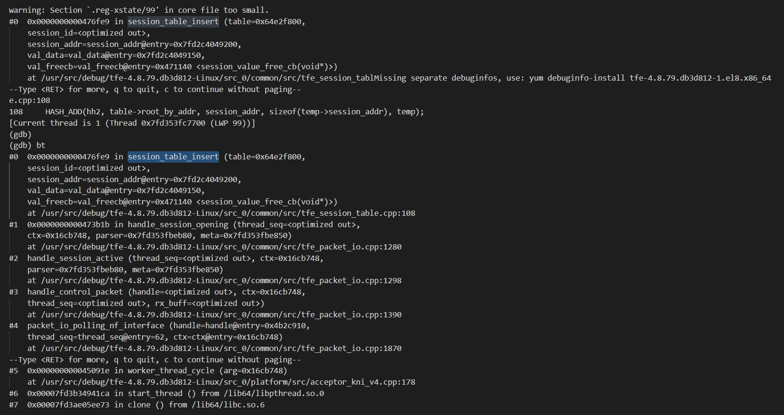Image resolution: width=784 pixels, height=415 pixels.
Task: Click the handle_session_opening function name
Action: (x=178, y=225)
